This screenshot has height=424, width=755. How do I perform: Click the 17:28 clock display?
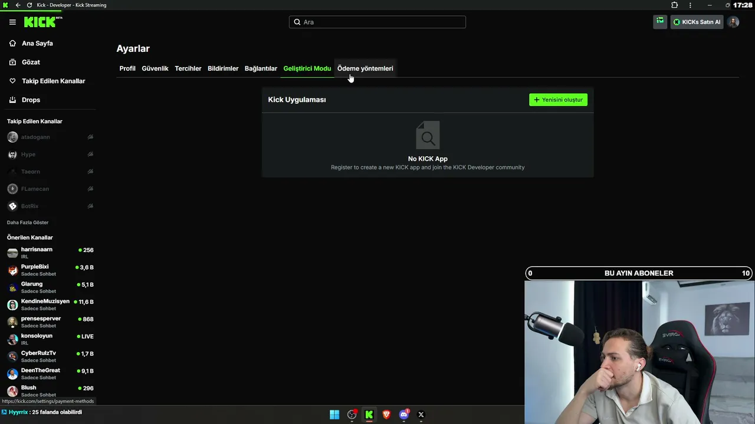743,5
